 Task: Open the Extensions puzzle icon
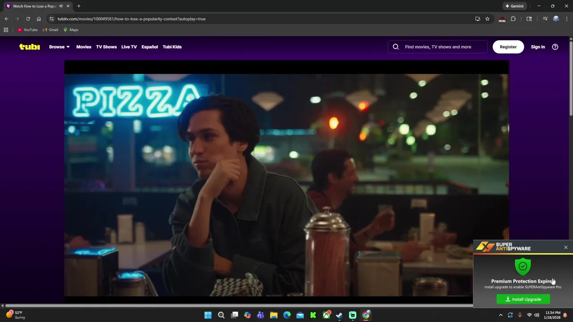pos(513,19)
